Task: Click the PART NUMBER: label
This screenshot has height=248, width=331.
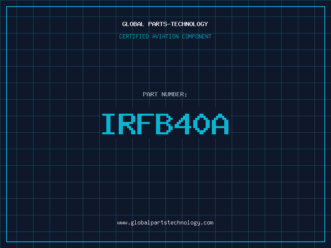Action: pyautogui.click(x=165, y=94)
